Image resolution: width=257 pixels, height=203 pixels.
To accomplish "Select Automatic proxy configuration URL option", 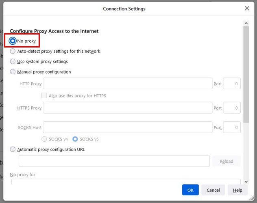I will click(13, 149).
